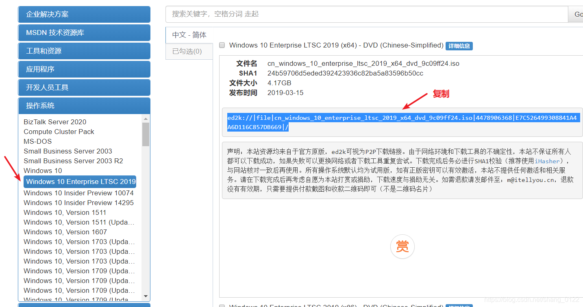Select BizTalk Server 2020 in the list
The width and height of the screenshot is (583, 307).
[x=55, y=122]
